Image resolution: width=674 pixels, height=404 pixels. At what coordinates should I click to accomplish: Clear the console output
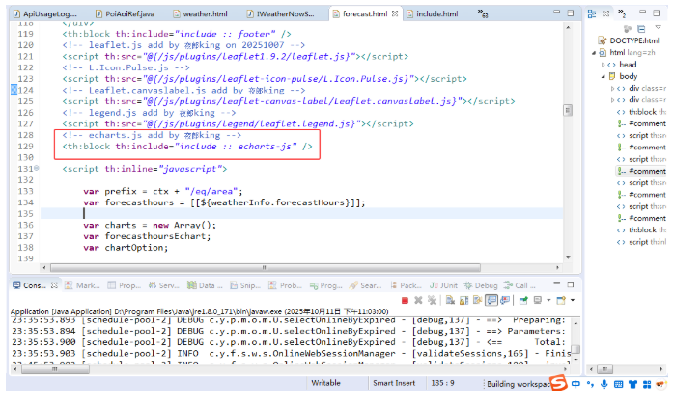(x=450, y=300)
